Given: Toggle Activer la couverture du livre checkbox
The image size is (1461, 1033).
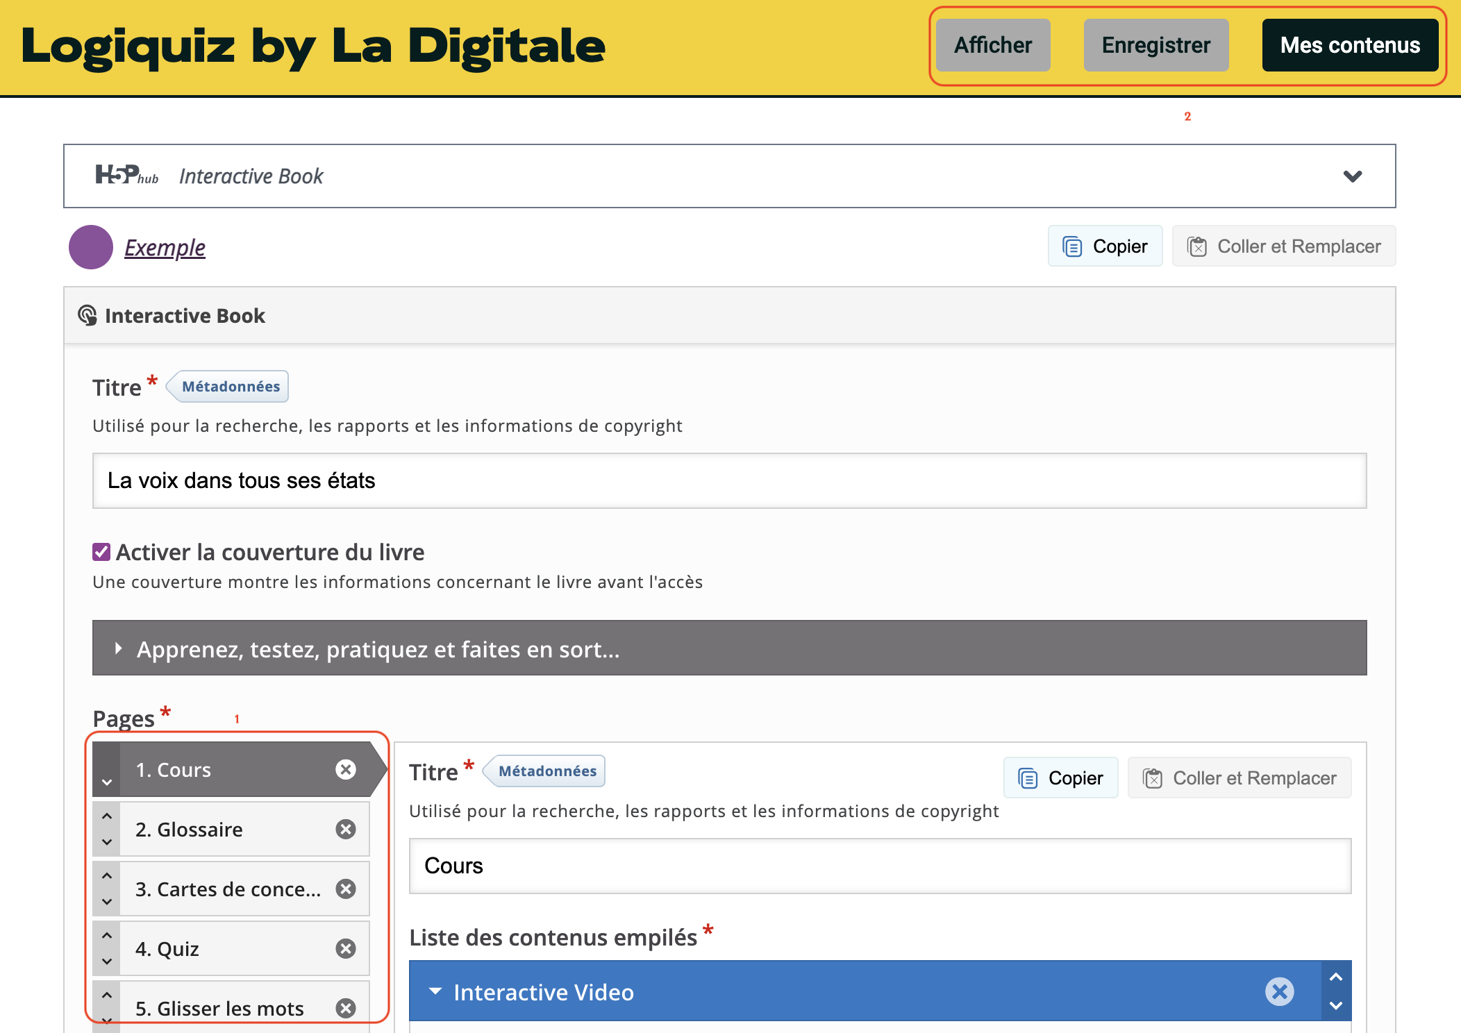Looking at the screenshot, I should [x=101, y=552].
